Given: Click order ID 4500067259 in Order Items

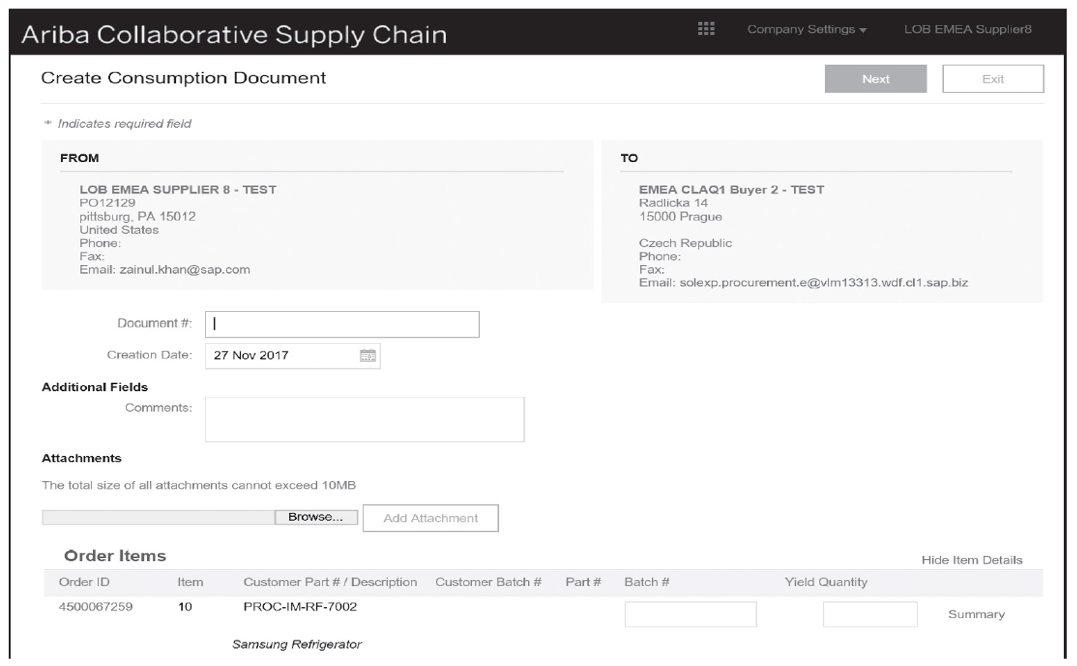Looking at the screenshot, I should pos(97,607).
